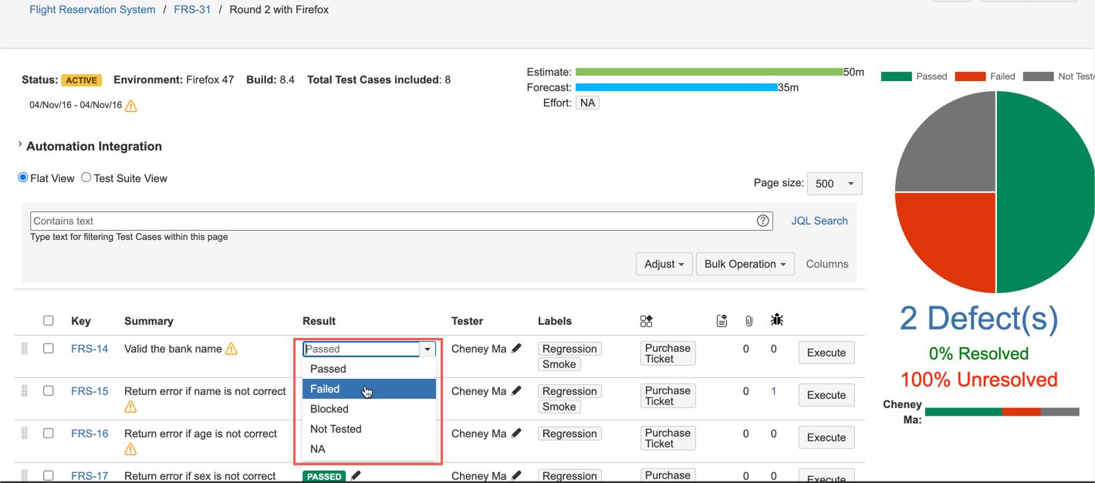Open test case FRS-16 link
The width and height of the screenshot is (1095, 483).
[90, 434]
